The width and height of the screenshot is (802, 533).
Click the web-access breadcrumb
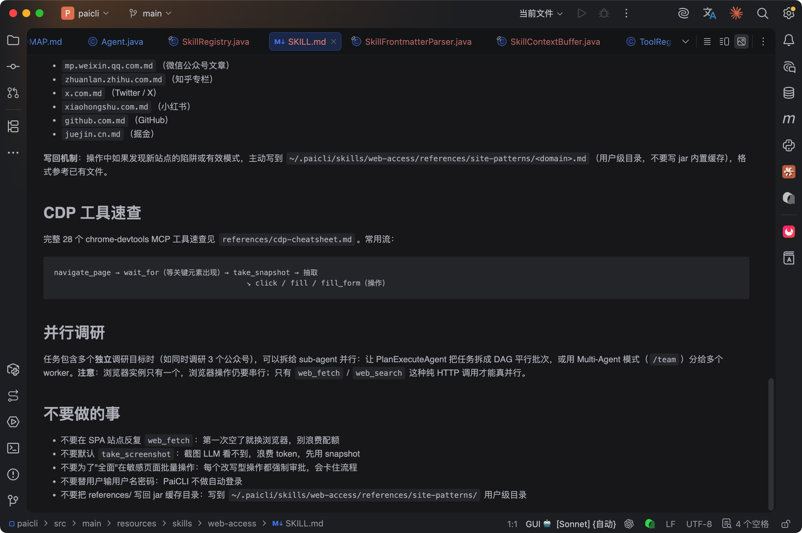click(x=232, y=523)
